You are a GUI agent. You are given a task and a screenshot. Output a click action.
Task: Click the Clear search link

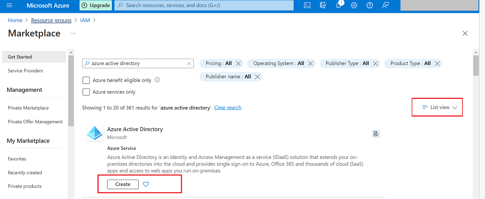click(x=228, y=108)
